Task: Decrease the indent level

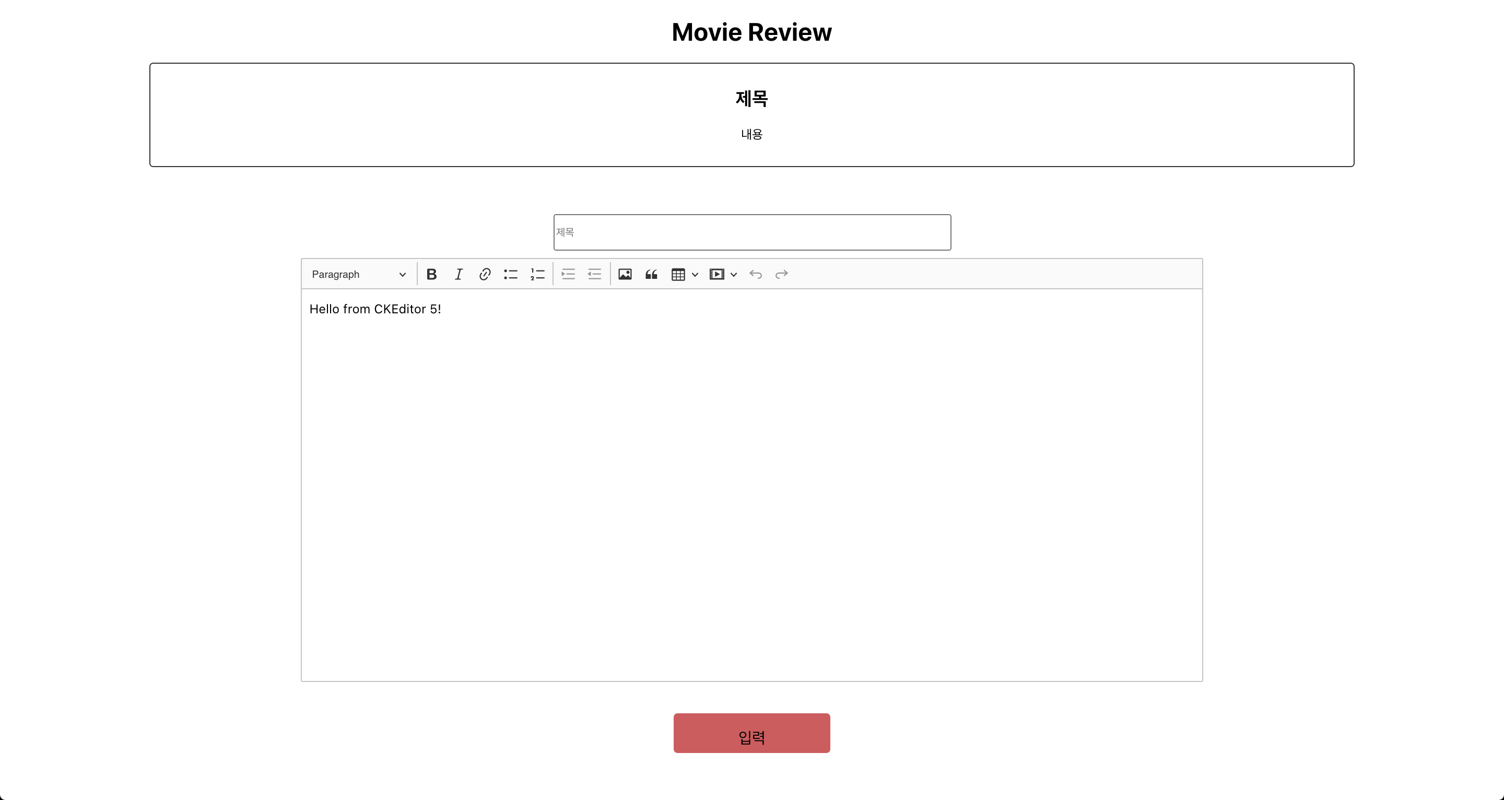Action: 594,275
